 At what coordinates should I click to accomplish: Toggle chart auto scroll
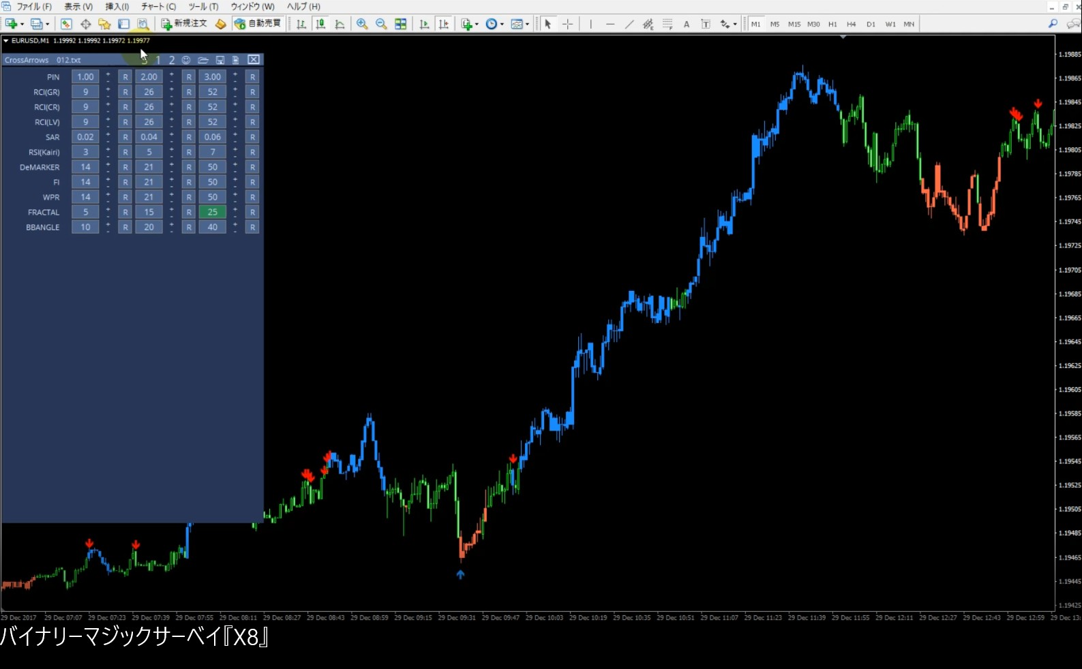tap(424, 24)
